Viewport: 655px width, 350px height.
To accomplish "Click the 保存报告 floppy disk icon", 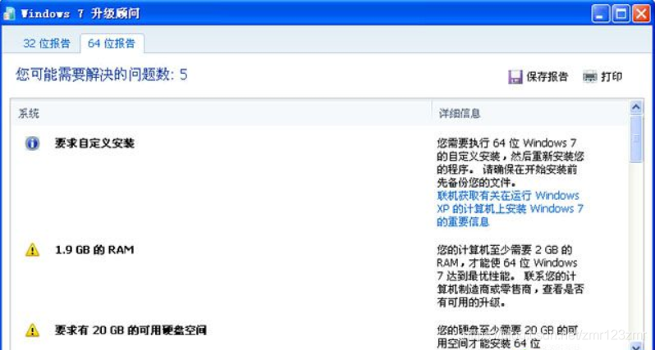I will tap(515, 77).
